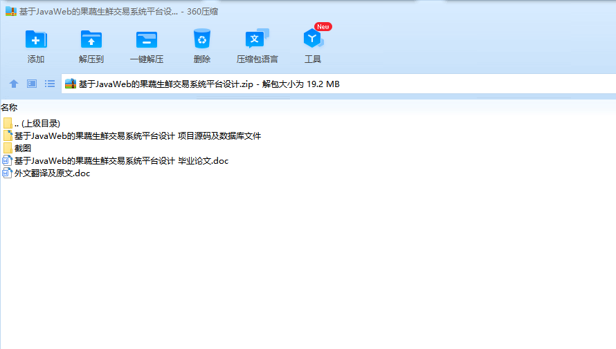Viewport: 616px width, 349px height.
Task: Open the 工具 (Tools) icon with New badge
Action: (313, 39)
